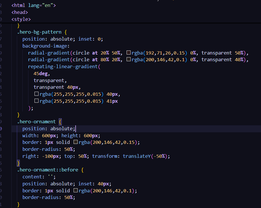Click the opening brace after .hero-ornament
The image size is (261, 208).
click(60, 122)
